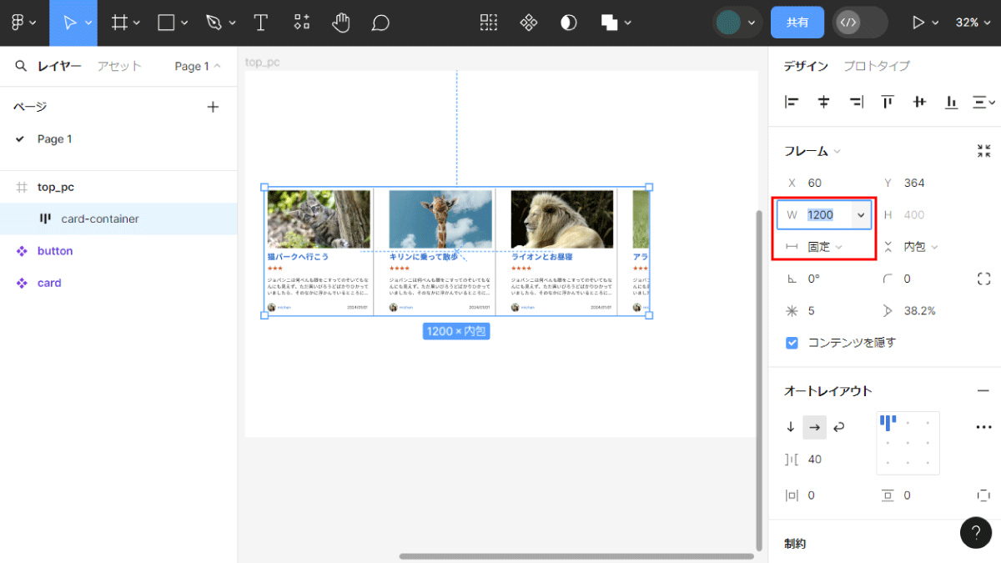The height and width of the screenshot is (563, 1001).
Task: Open auto layout advanced settings (three dots)
Action: [x=983, y=427]
